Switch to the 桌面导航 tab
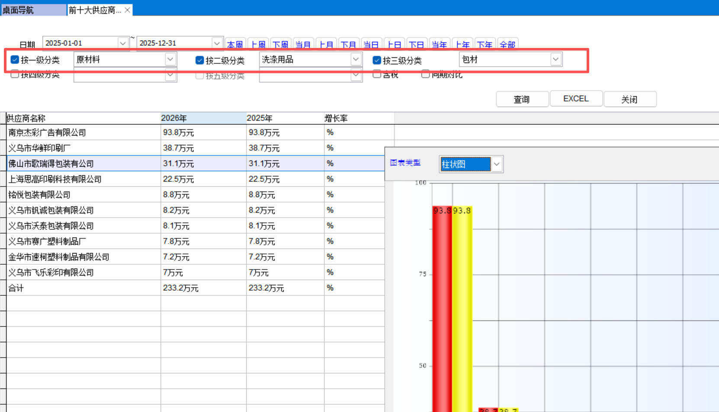The width and height of the screenshot is (719, 412). [18, 10]
